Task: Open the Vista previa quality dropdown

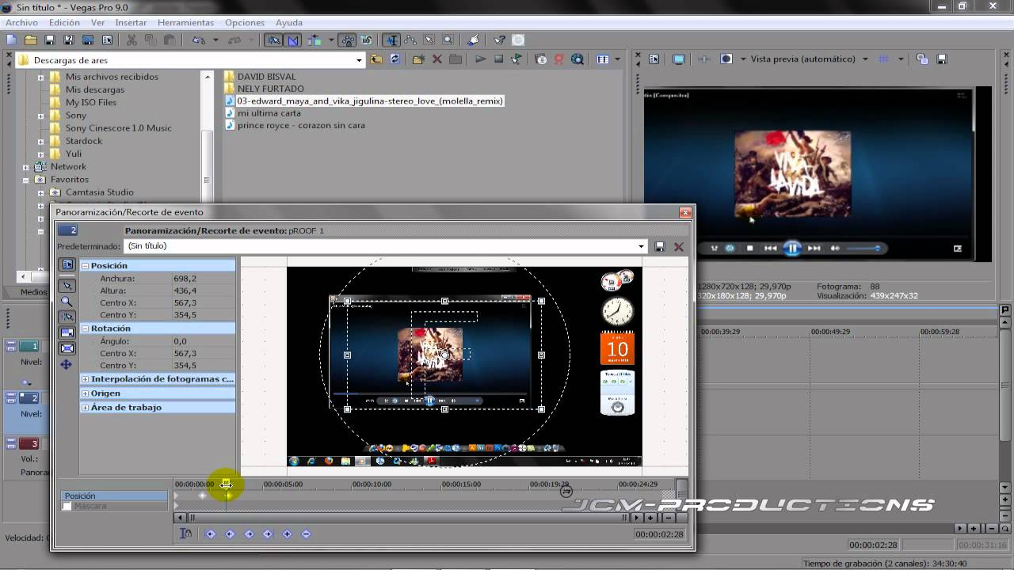Action: 864,59
